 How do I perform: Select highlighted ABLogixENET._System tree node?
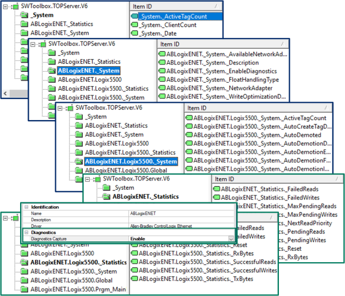point(89,71)
